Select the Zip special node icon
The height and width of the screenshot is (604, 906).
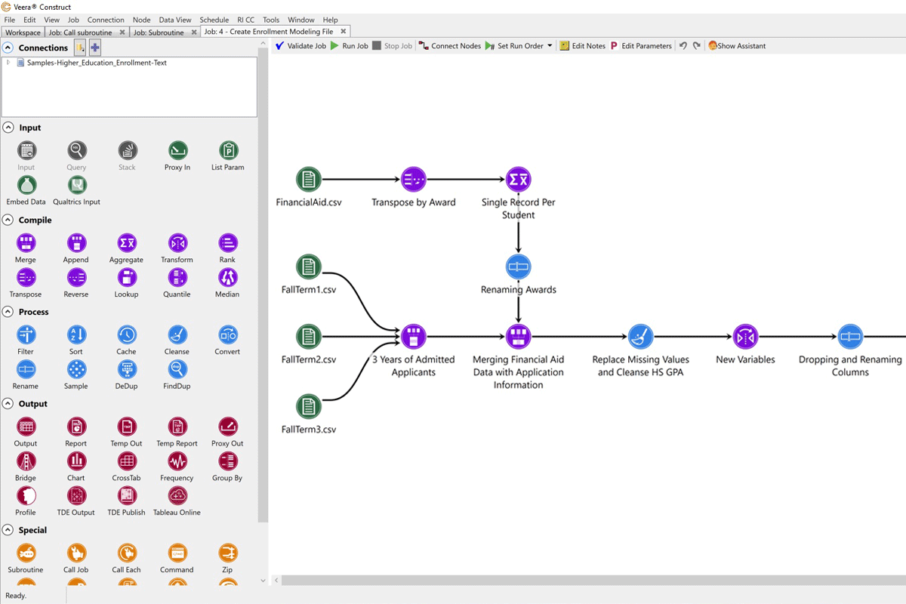tap(228, 553)
